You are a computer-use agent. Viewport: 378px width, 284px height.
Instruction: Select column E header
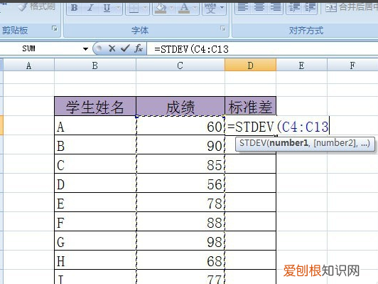301,65
